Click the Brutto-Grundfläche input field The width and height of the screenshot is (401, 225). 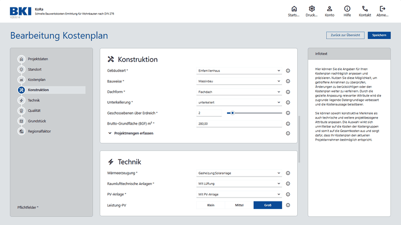[x=239, y=123]
